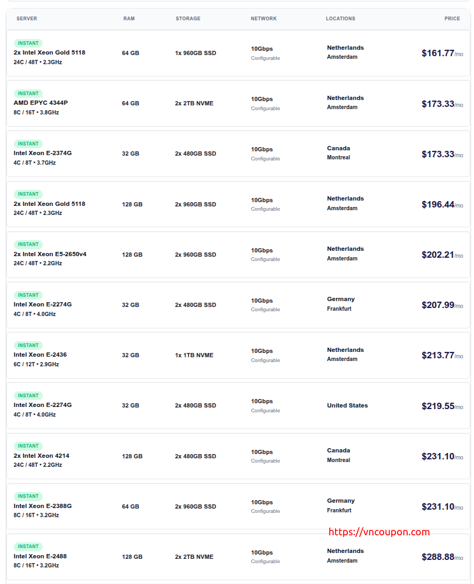Click the United States location entry

[347, 406]
